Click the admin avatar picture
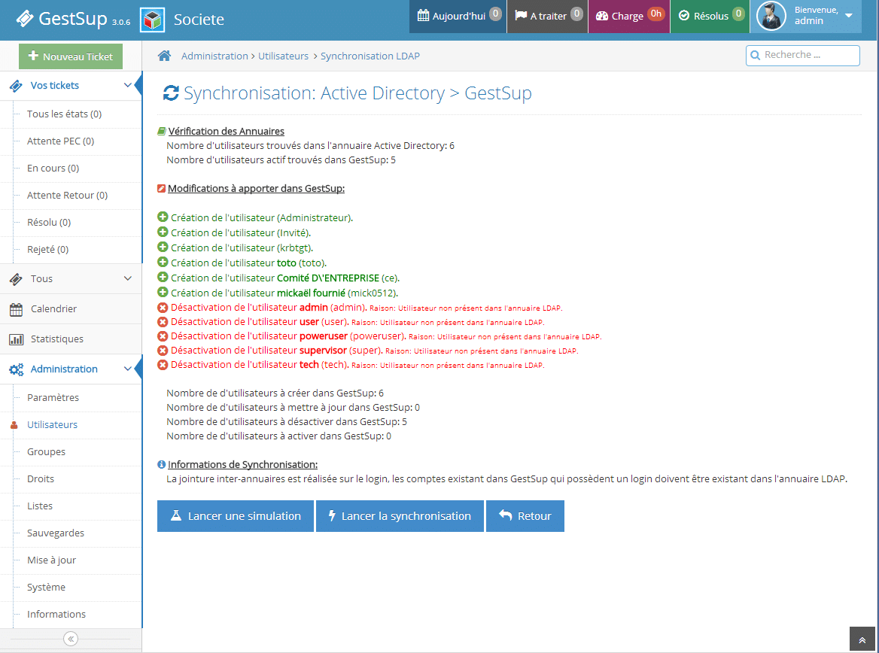 [771, 16]
